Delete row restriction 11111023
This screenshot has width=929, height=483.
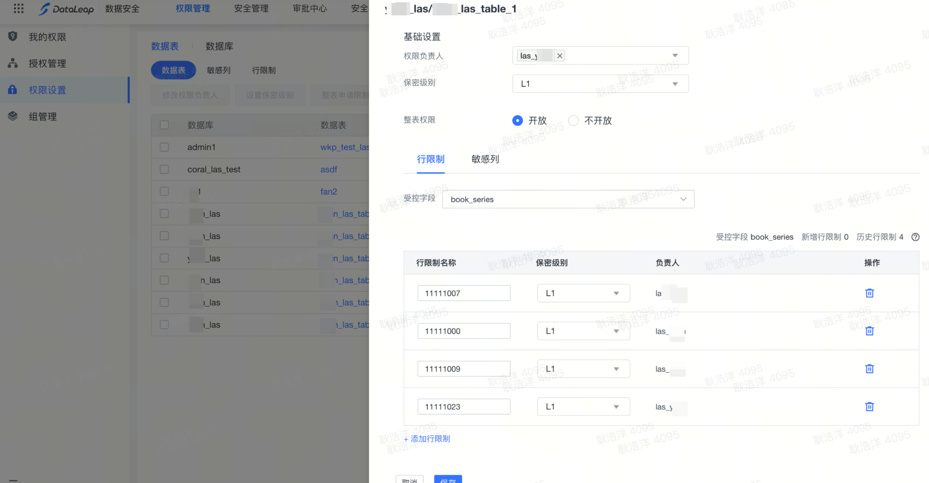click(x=869, y=407)
